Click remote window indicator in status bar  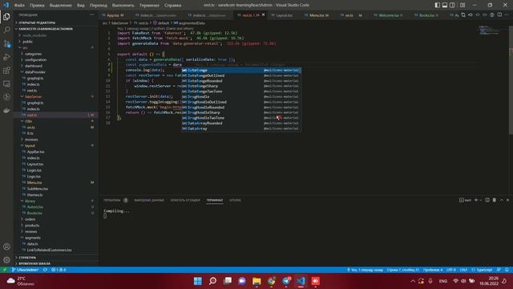[5, 270]
